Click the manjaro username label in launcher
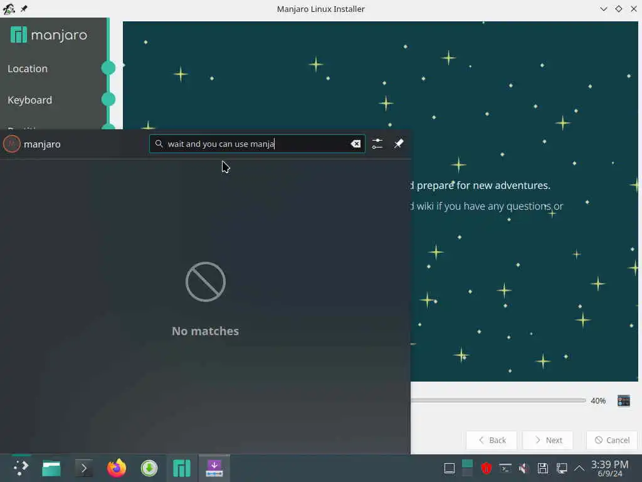 coord(42,144)
